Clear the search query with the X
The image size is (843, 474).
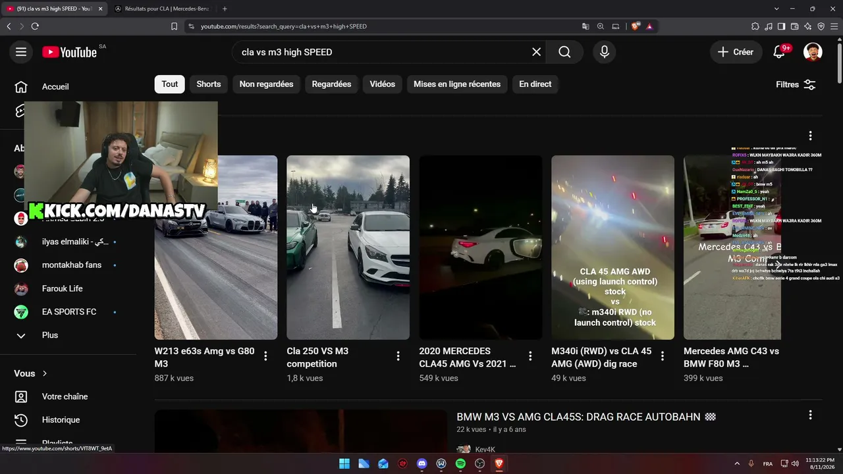coord(537,52)
